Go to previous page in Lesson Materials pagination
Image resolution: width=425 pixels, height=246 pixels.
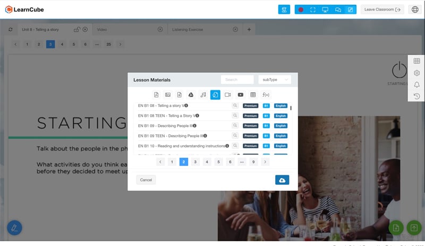(x=160, y=162)
